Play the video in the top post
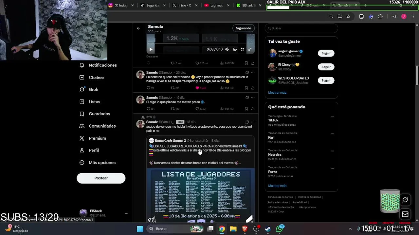The height and width of the screenshot is (235, 419). [151, 49]
